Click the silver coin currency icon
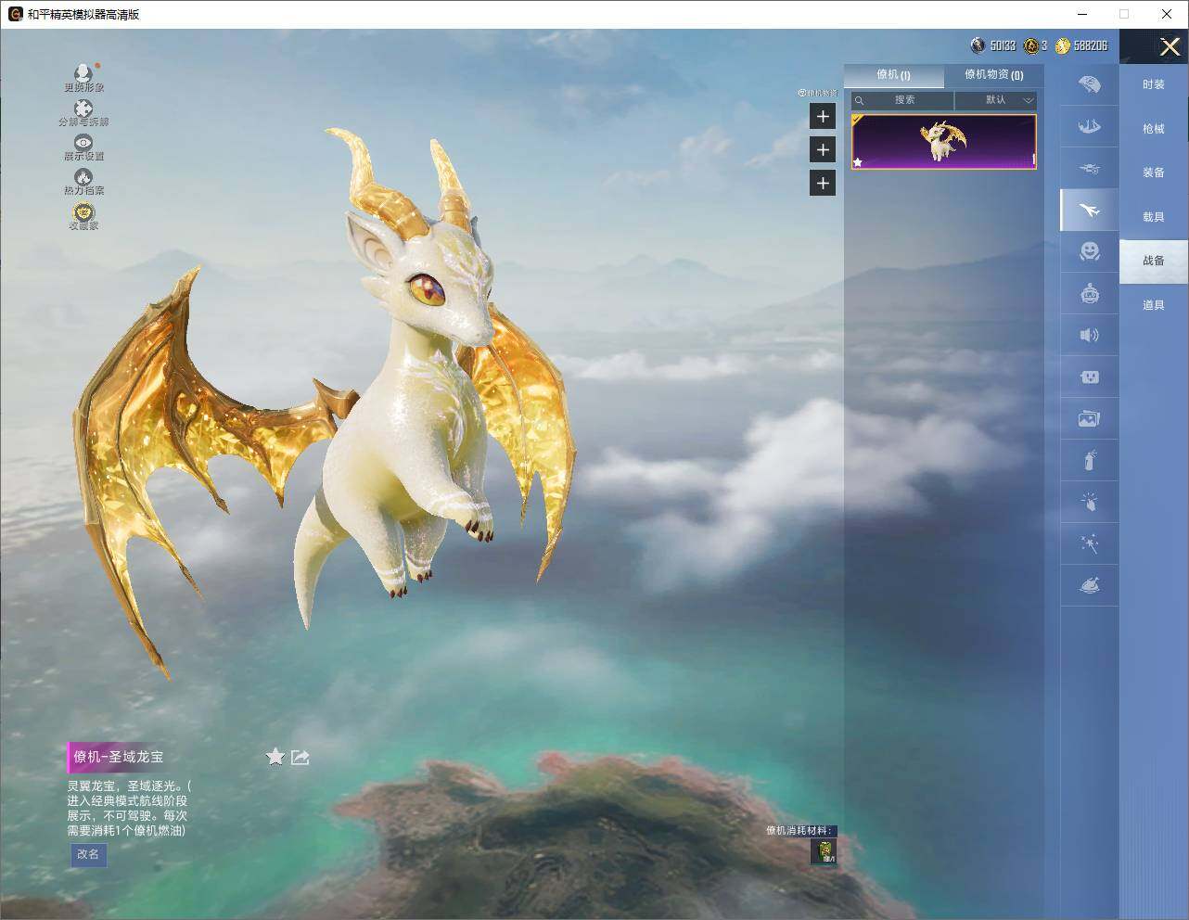 coord(978,45)
